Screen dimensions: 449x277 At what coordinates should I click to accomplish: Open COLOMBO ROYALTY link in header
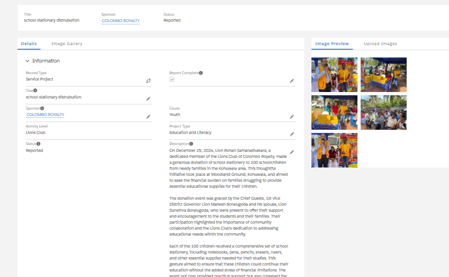(121, 21)
